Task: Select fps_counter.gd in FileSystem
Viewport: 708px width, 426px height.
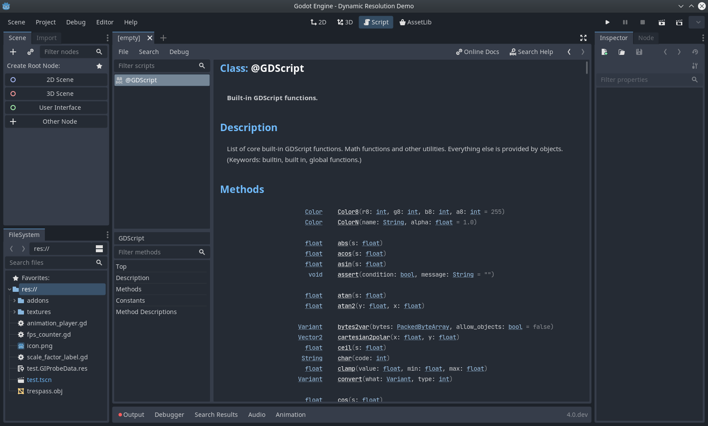Action: (x=48, y=335)
